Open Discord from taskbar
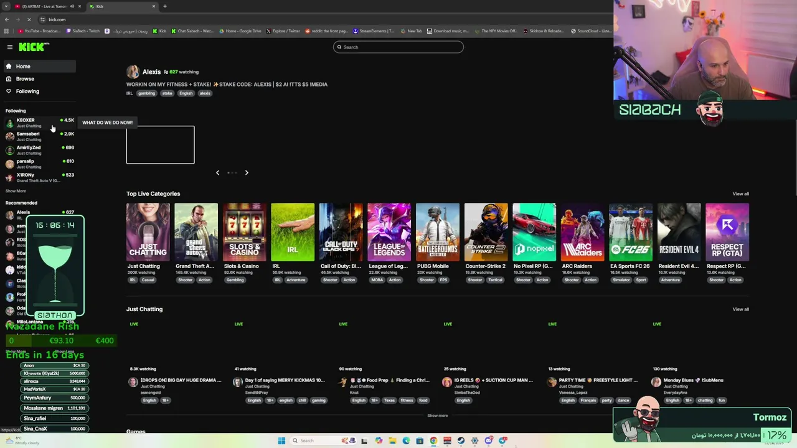 pos(488,441)
